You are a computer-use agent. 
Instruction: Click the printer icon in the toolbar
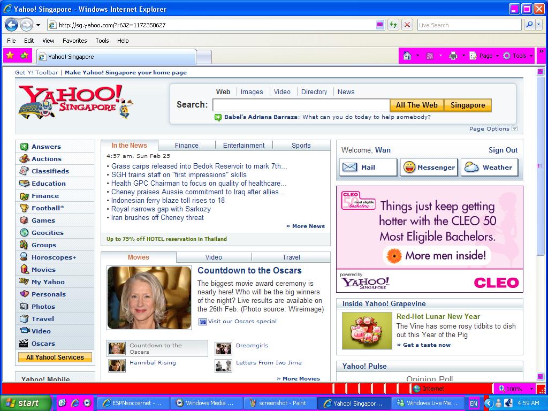click(453, 56)
